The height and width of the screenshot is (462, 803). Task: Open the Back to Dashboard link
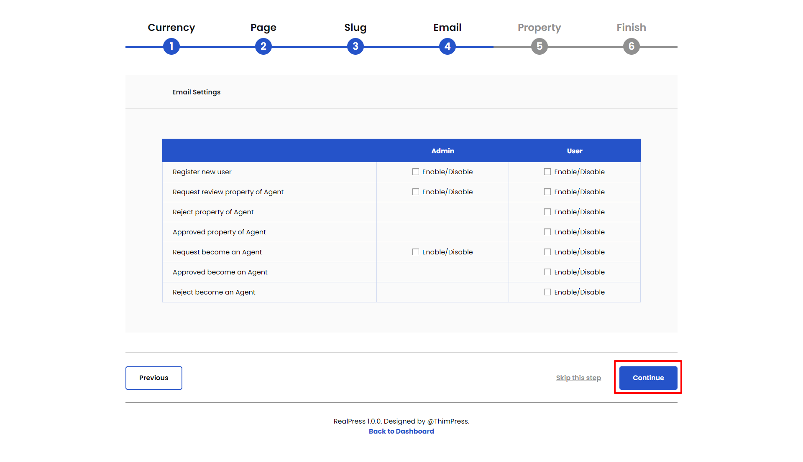401,431
